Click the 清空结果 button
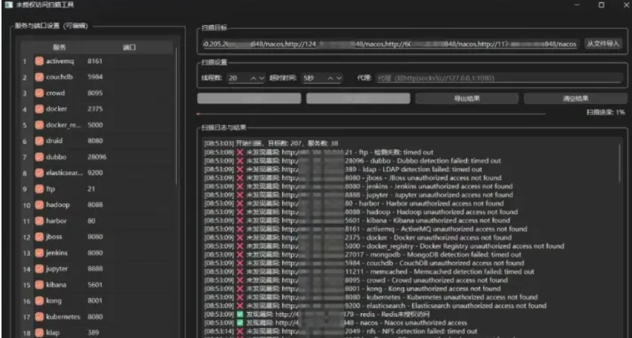Screen dimensions: 632x338 pyautogui.click(x=576, y=99)
